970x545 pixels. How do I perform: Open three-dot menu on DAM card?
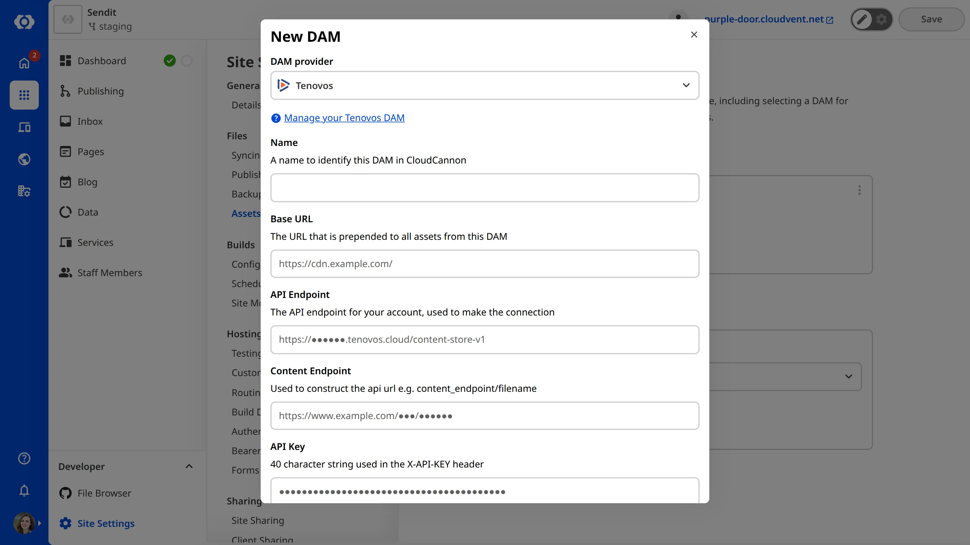coord(859,190)
